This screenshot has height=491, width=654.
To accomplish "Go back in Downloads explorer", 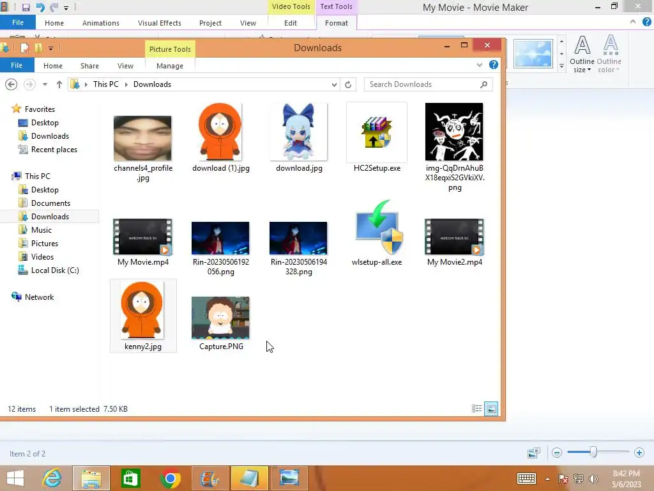I will coord(11,84).
